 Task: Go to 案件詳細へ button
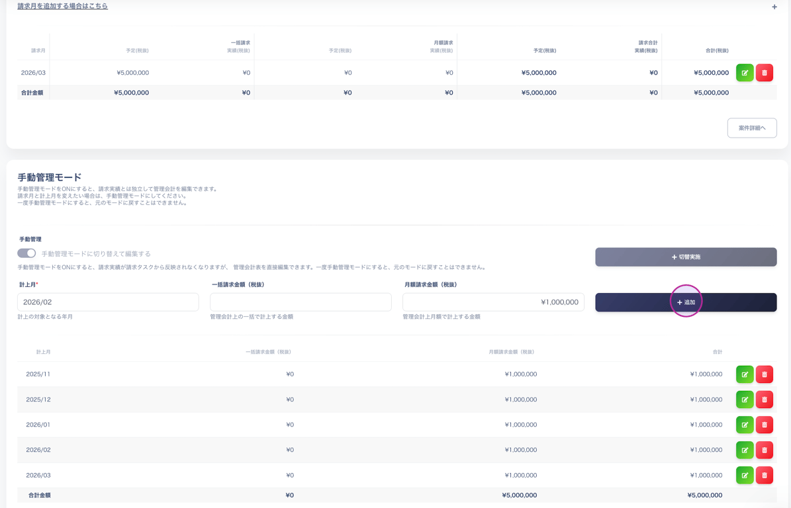(x=752, y=128)
